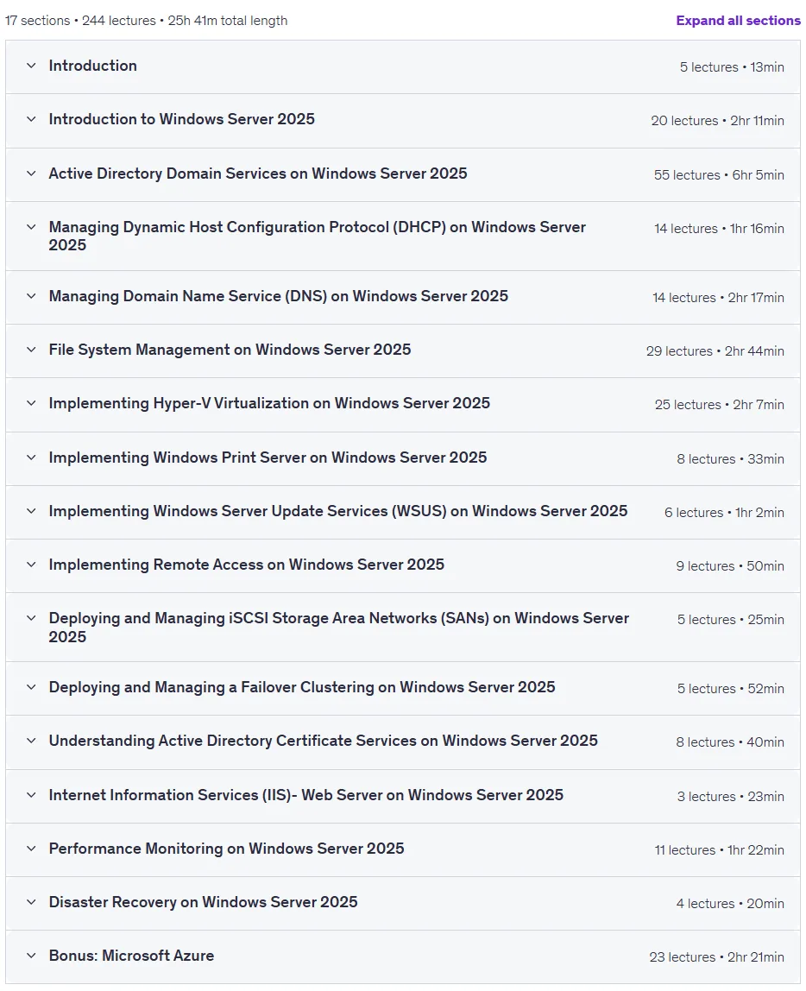Open Bonus: Microsoft Azure section title
Viewport: 806px width, 991px height.
coord(131,956)
